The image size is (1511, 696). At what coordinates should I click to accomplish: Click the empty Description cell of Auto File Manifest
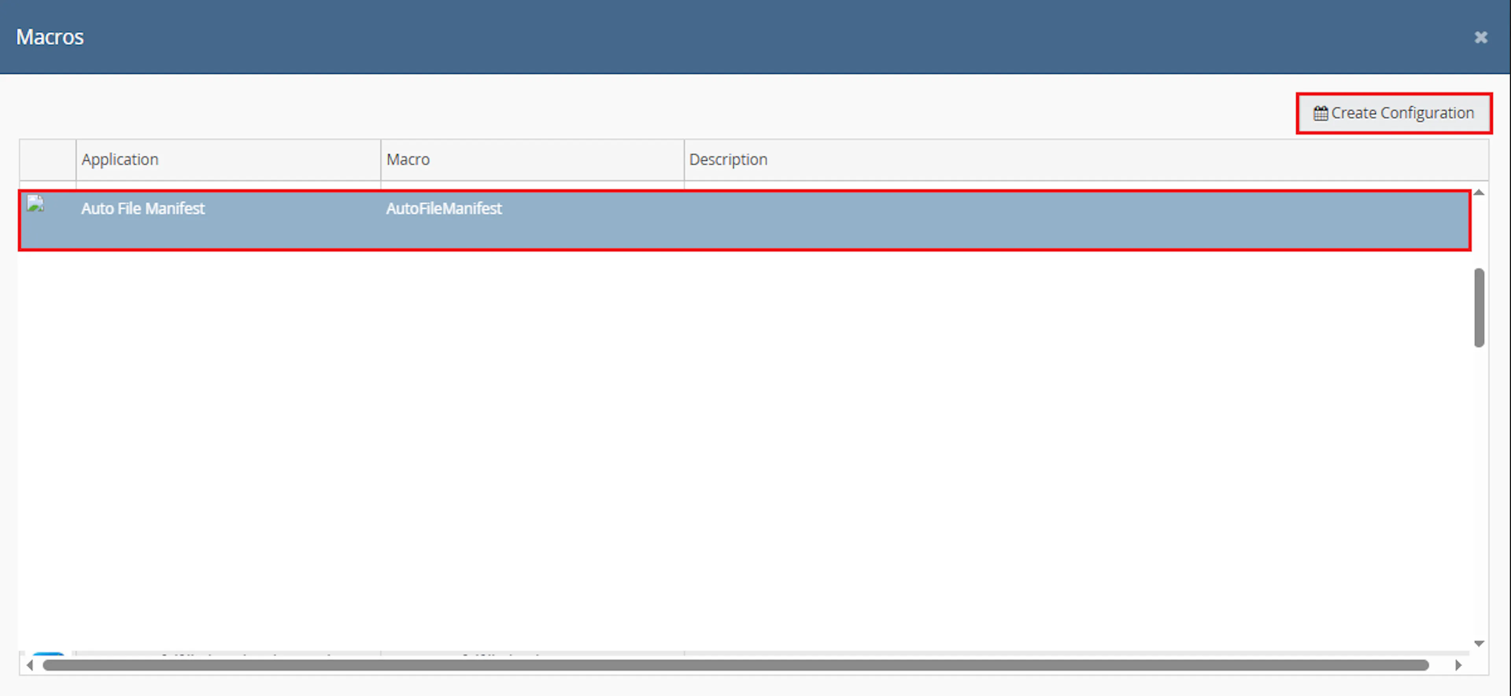click(1076, 221)
